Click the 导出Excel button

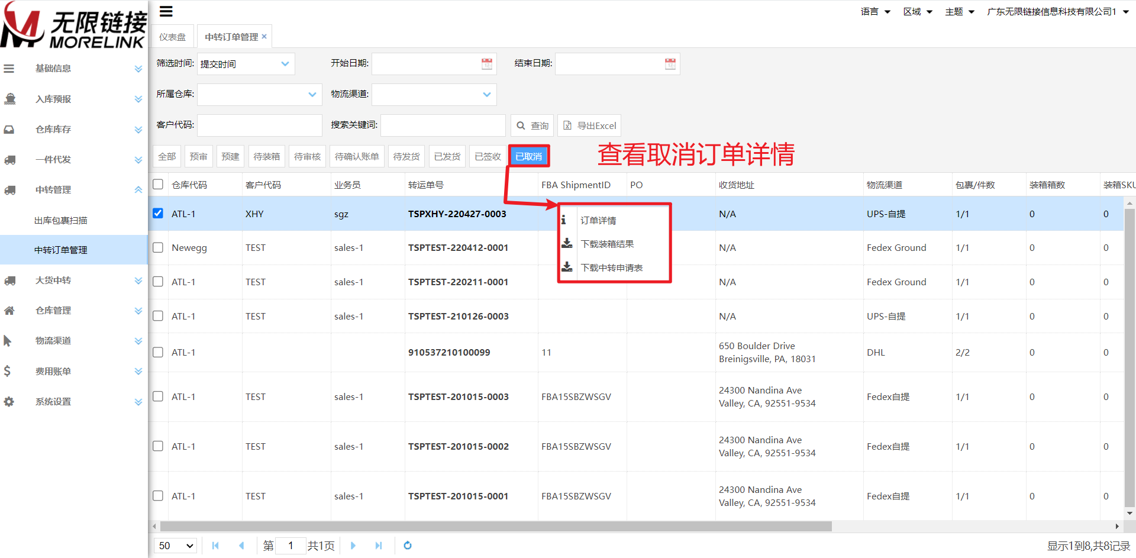[589, 125]
